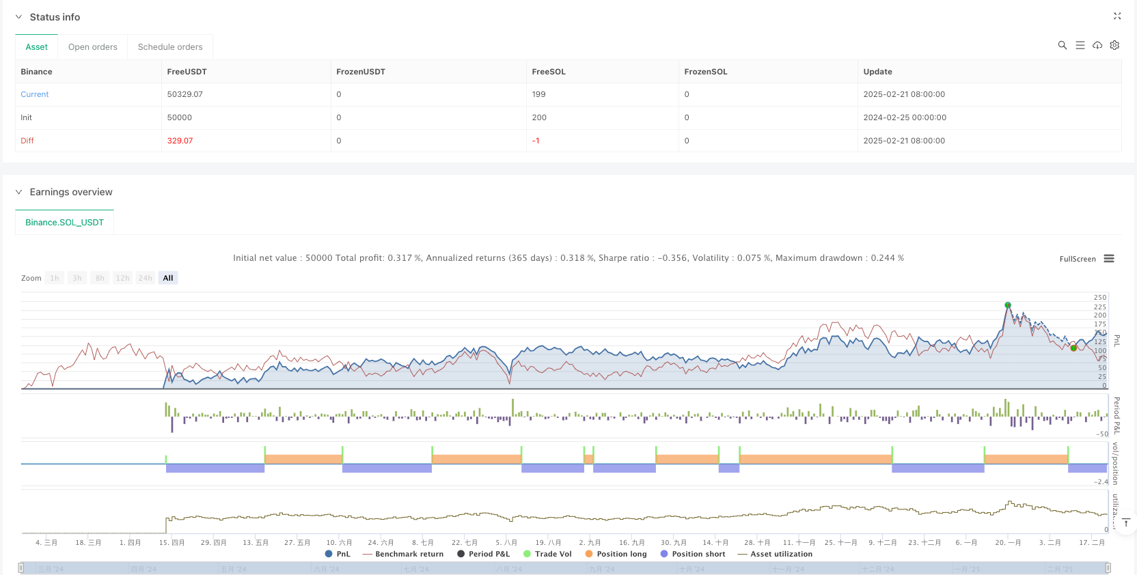This screenshot has width=1137, height=575.
Task: Set chart zoom to 3h
Action: [x=77, y=278]
